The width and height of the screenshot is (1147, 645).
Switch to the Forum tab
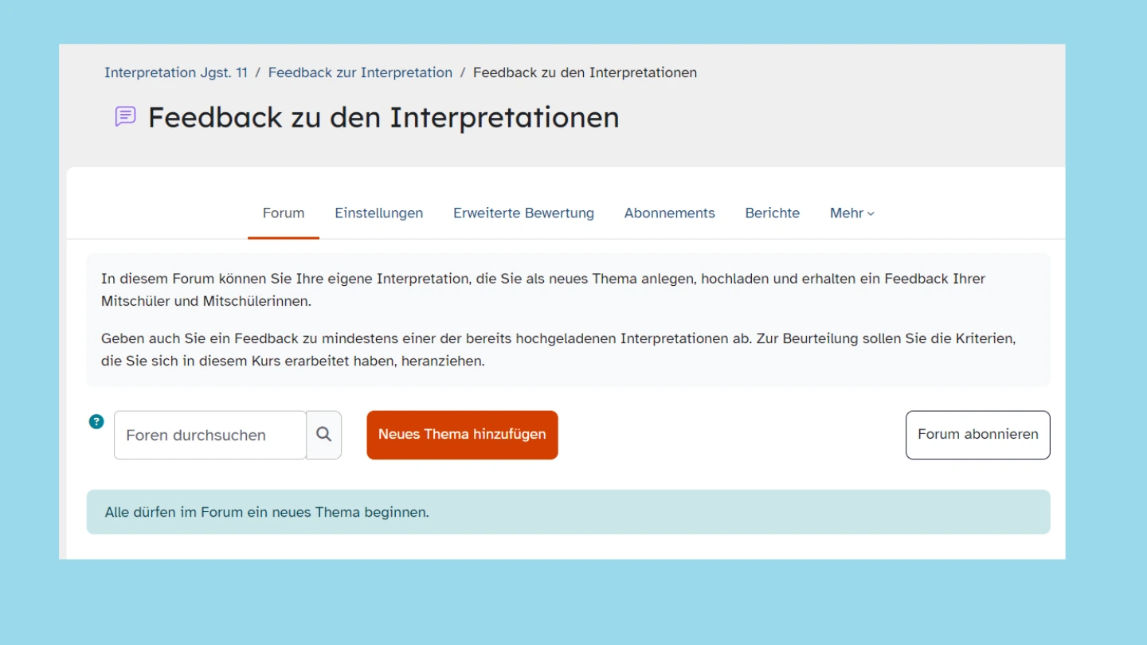(283, 213)
